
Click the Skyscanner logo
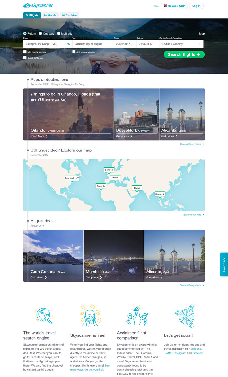pyautogui.click(x=38, y=5)
